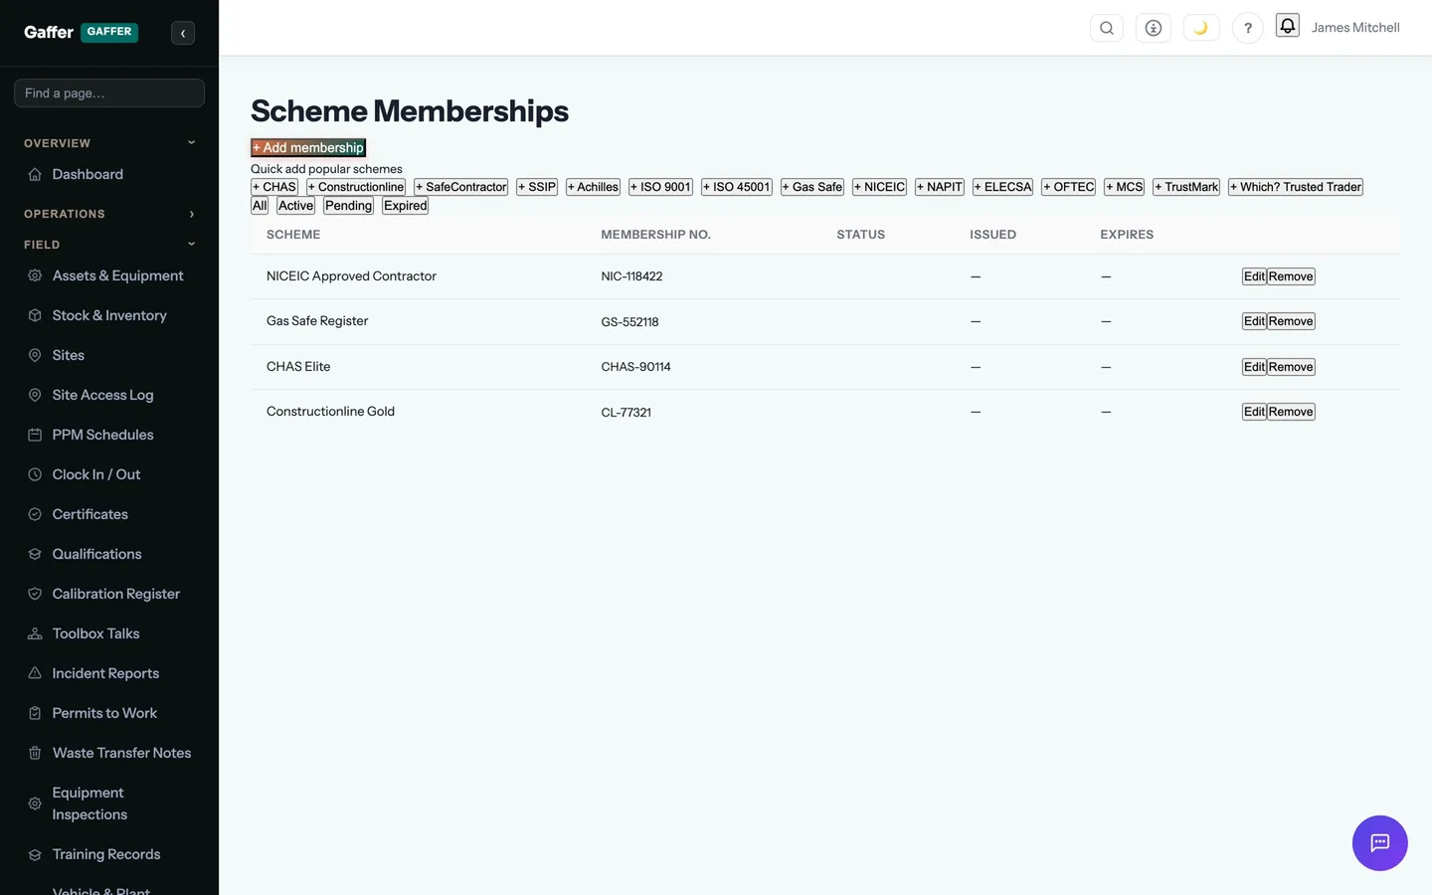Edit the NICEIC Approved Contractor membership
This screenshot has width=1432, height=895.
click(x=1254, y=276)
